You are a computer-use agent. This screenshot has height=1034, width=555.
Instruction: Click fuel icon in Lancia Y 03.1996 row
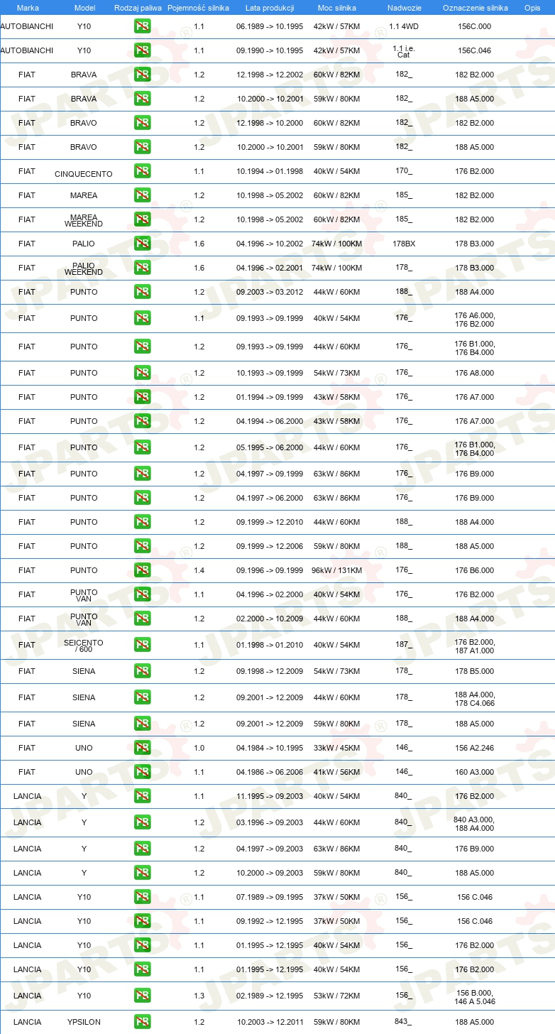pyautogui.click(x=142, y=822)
